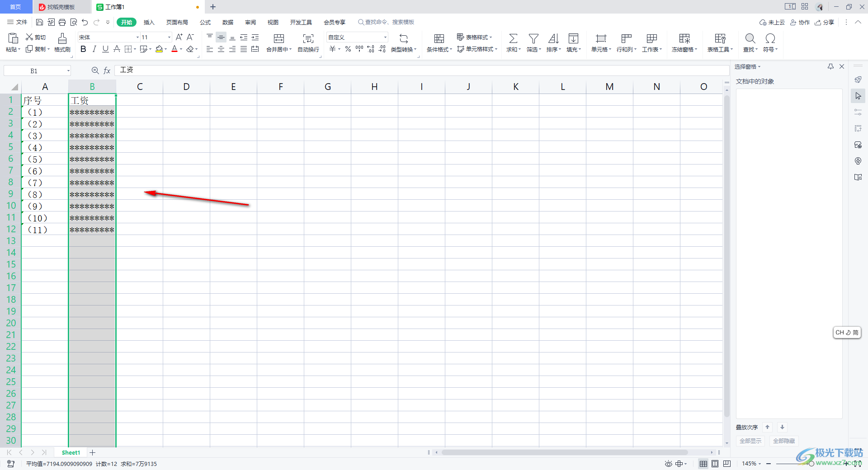Expand the font color dropdown arrow
Image resolution: width=868 pixels, height=470 pixels.
[181, 49]
